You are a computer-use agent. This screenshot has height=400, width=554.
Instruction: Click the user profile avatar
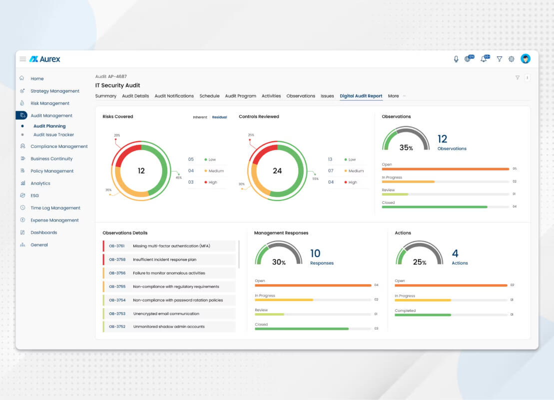(526, 58)
